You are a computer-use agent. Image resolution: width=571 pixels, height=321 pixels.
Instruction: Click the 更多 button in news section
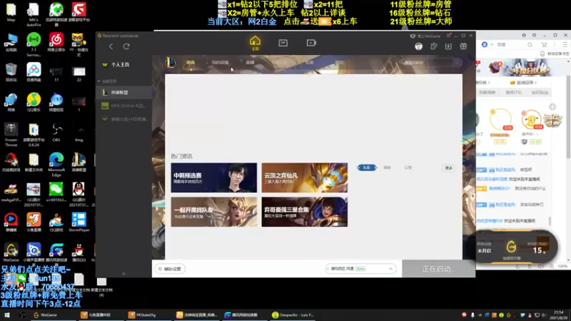[449, 168]
